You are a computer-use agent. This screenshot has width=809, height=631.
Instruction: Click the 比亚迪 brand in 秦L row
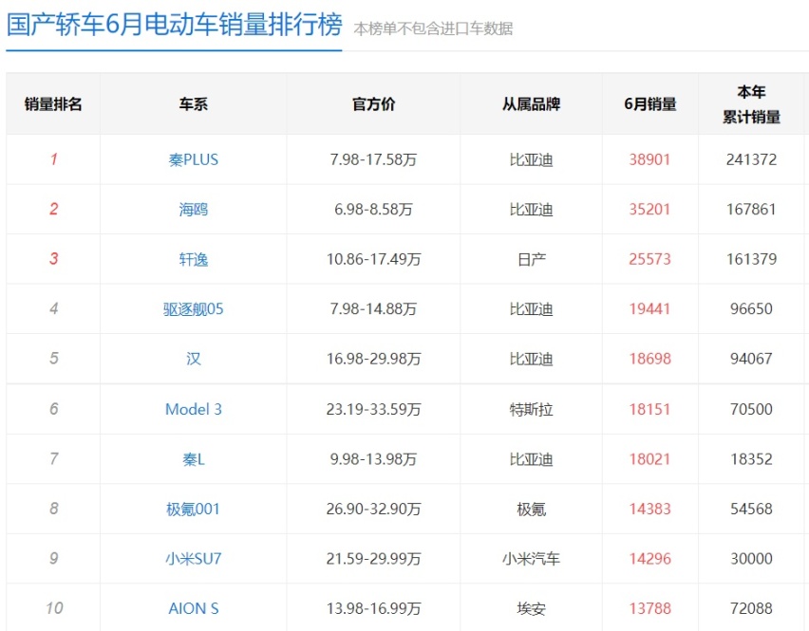tap(532, 459)
